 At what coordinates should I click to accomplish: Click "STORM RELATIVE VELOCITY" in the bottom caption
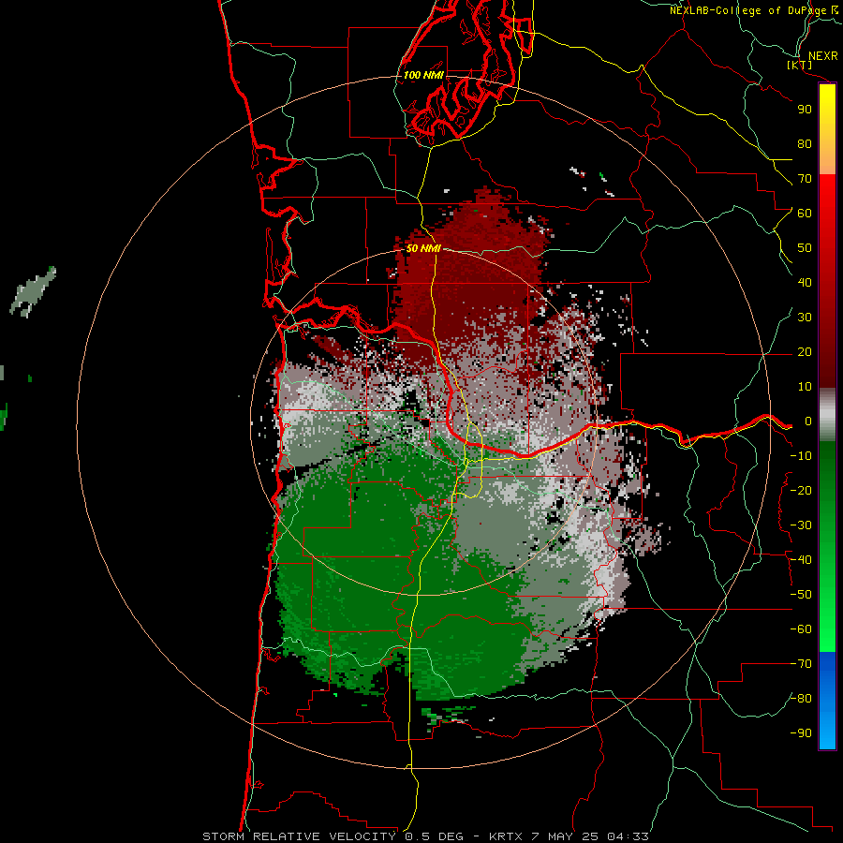point(300,836)
